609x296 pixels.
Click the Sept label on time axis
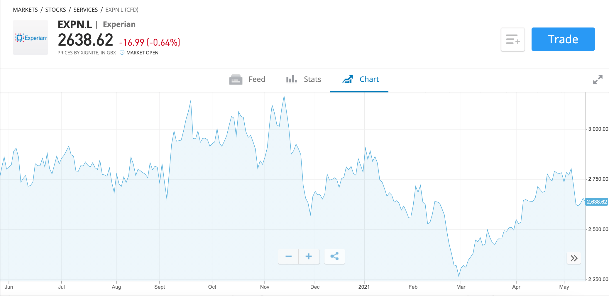point(160,287)
